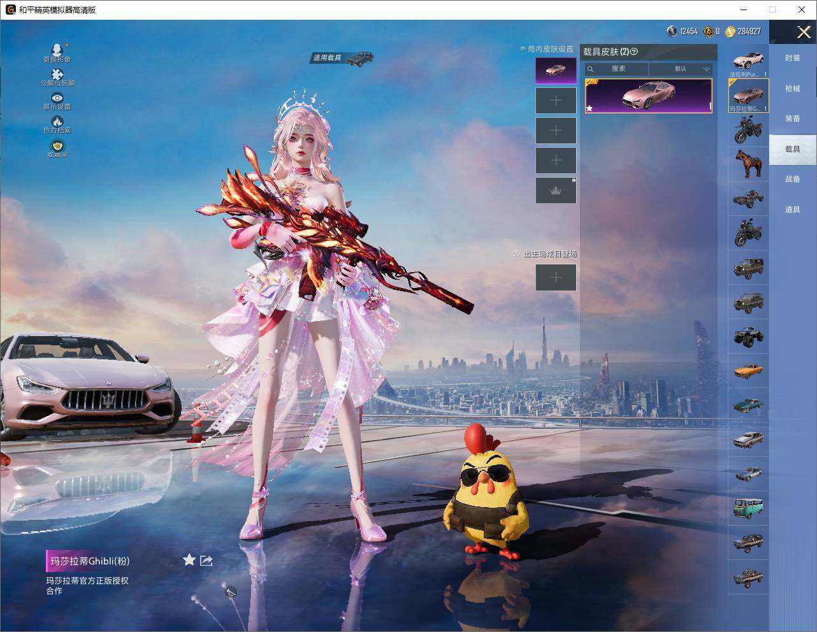Screen dimensions: 817x632
Task: Switch to the 枪械 tab
Action: pyautogui.click(x=793, y=89)
